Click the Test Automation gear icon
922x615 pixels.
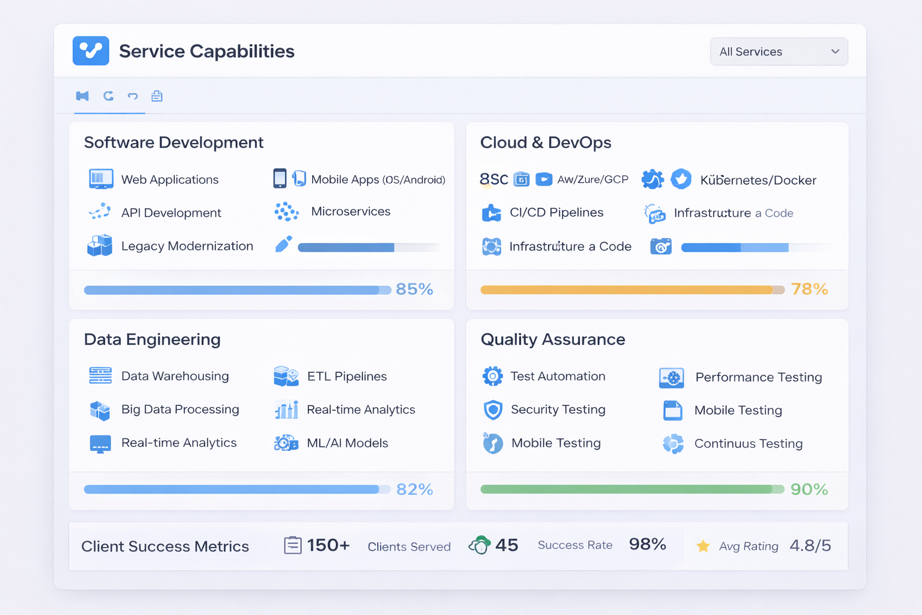pyautogui.click(x=493, y=376)
